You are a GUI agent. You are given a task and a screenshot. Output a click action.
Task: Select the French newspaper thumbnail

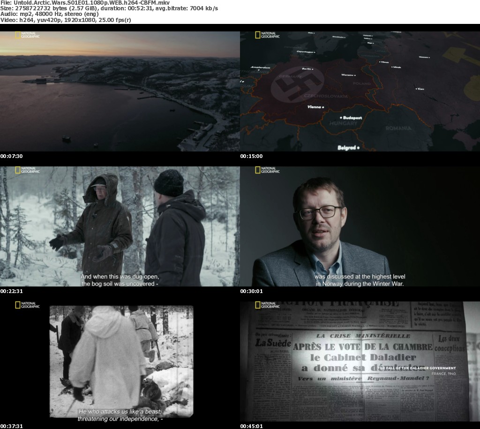360,361
